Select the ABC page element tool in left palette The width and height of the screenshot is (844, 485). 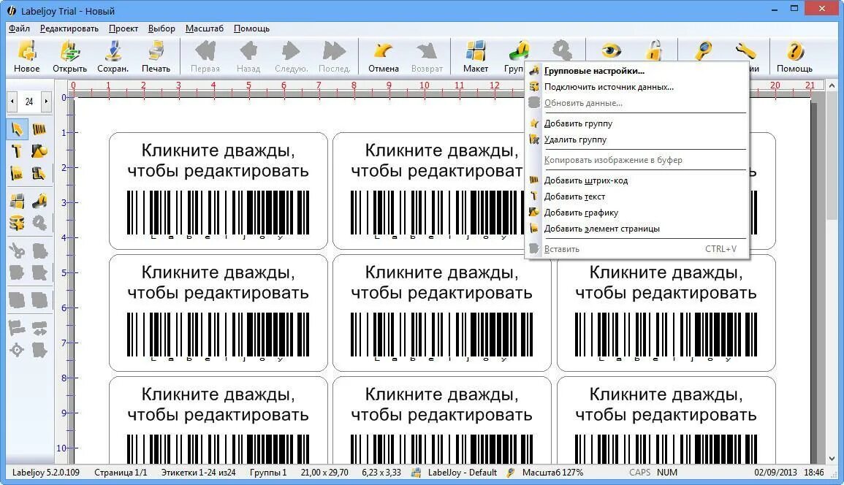click(x=18, y=173)
